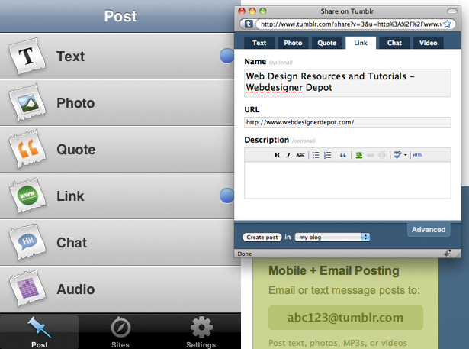
Task: Switch to Text tab in Share window
Action: [259, 43]
